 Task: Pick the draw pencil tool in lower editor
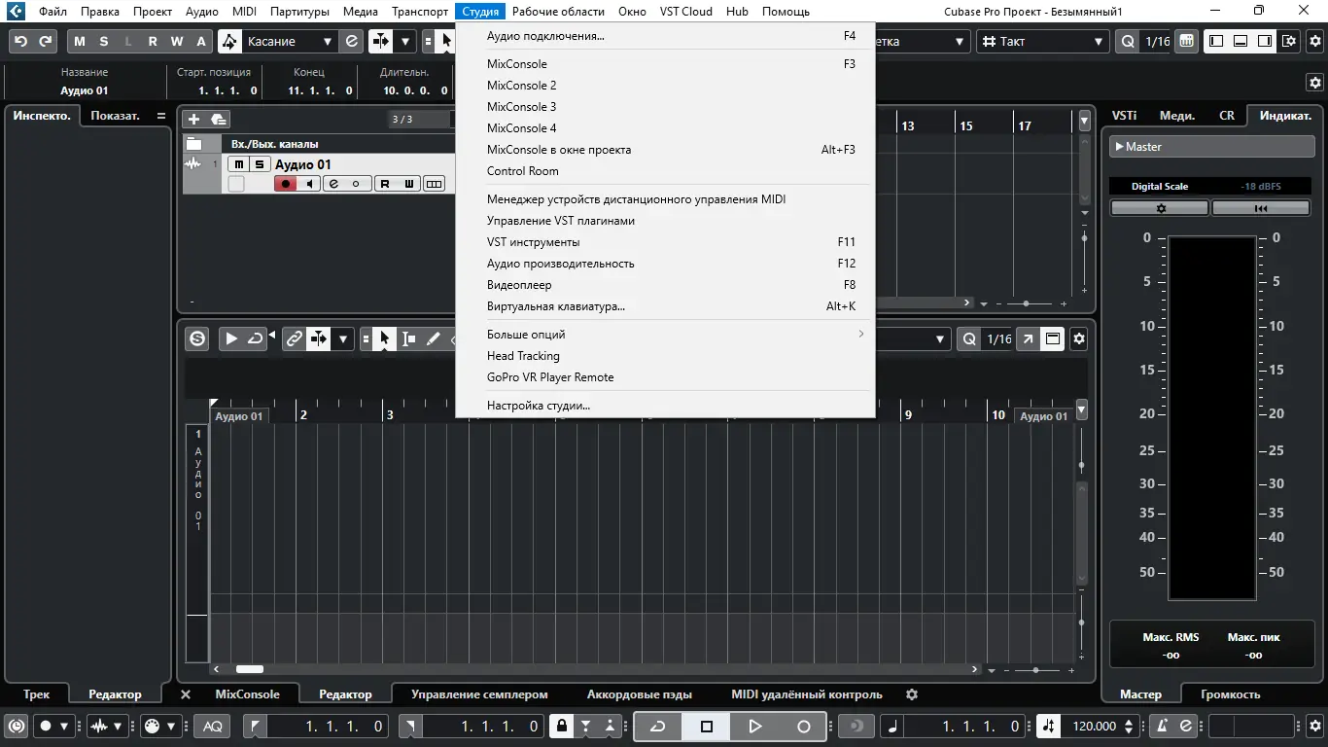(x=433, y=338)
